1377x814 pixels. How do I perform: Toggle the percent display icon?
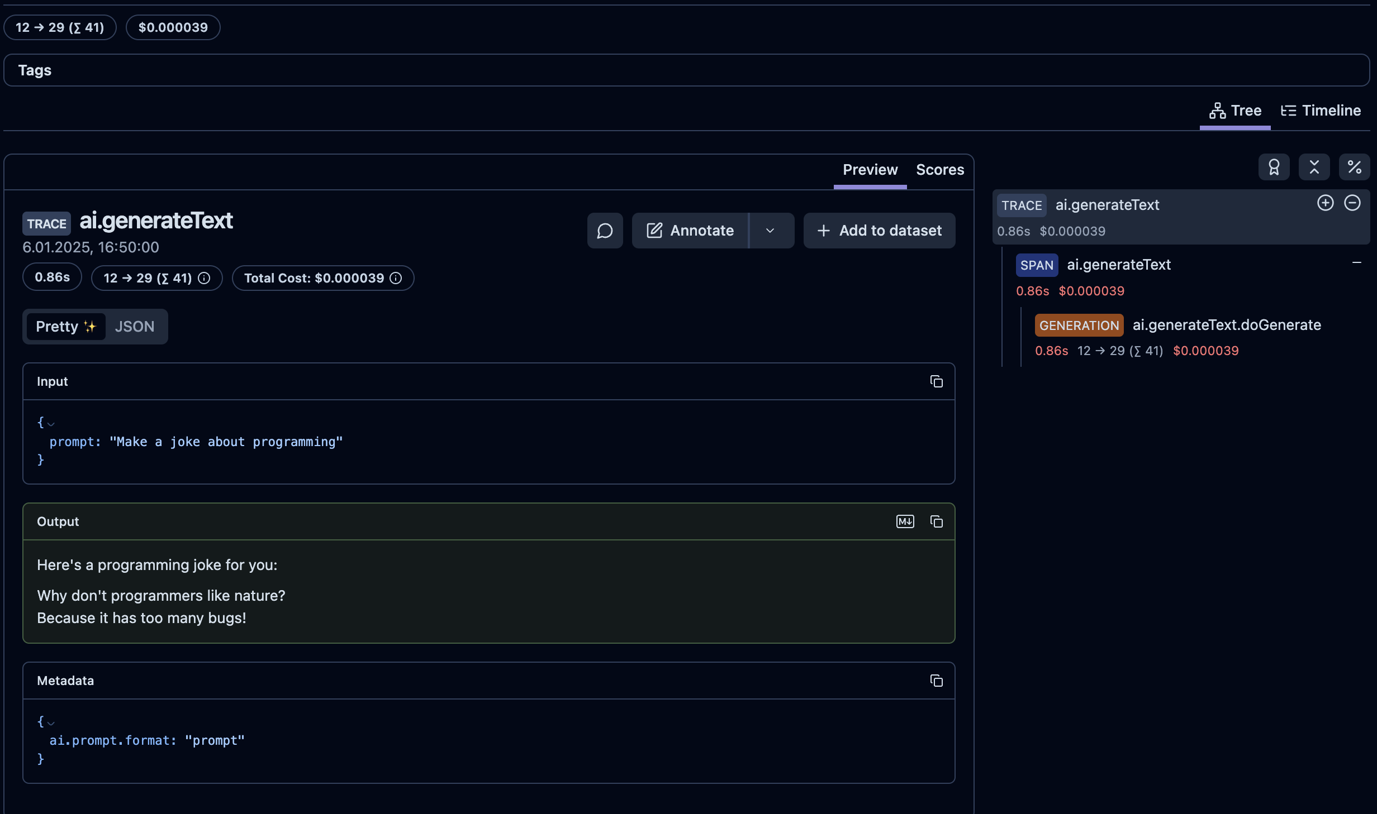coord(1354,167)
